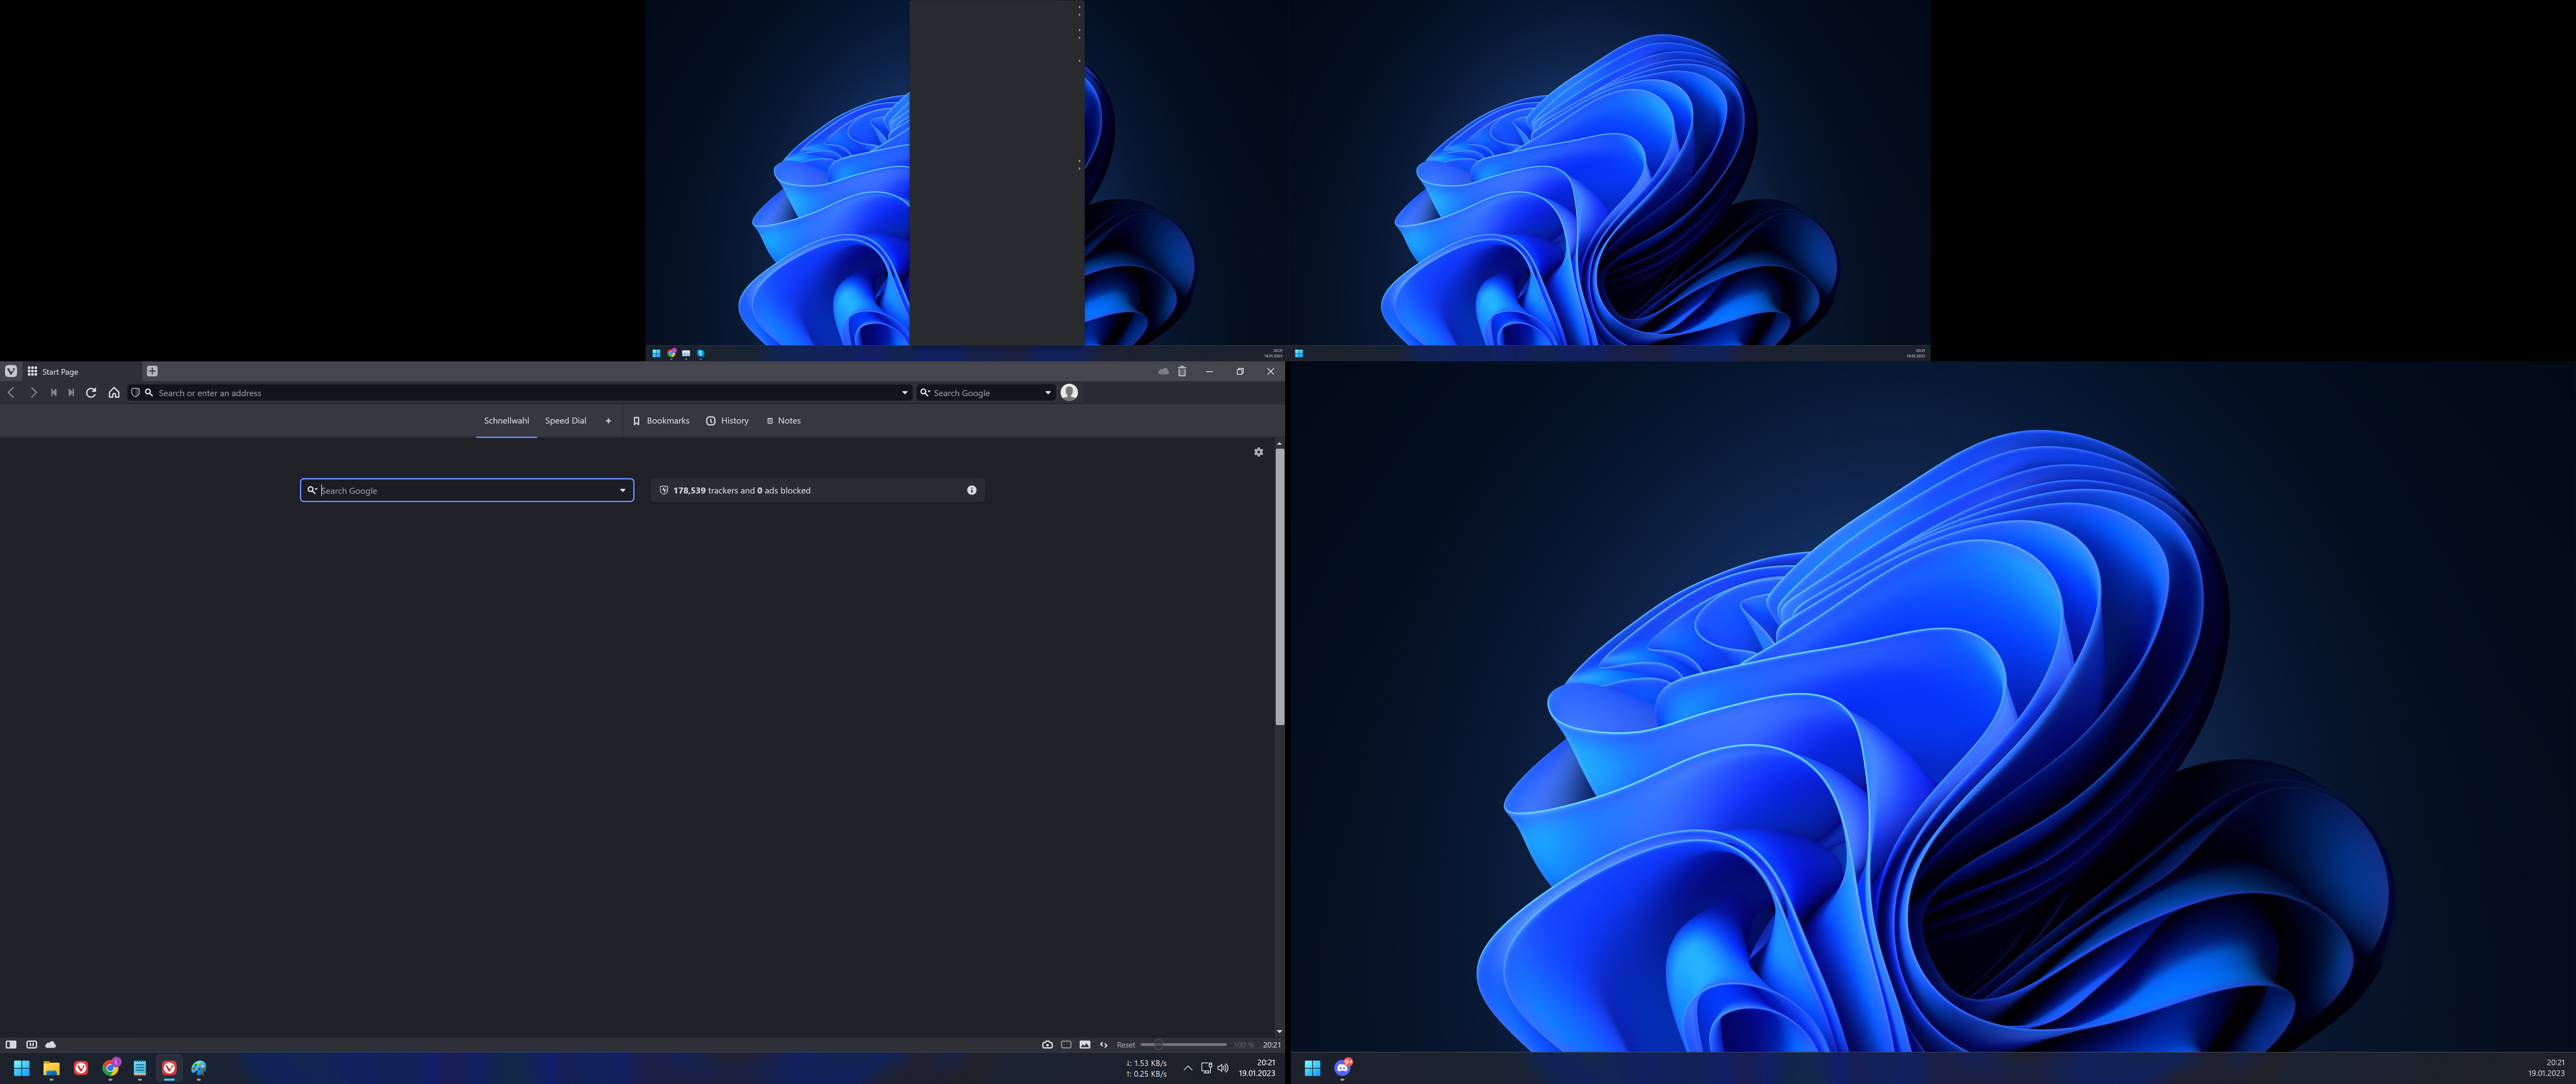The width and height of the screenshot is (2576, 1084).
Task: Open the taskbar volume control
Action: click(1223, 1068)
